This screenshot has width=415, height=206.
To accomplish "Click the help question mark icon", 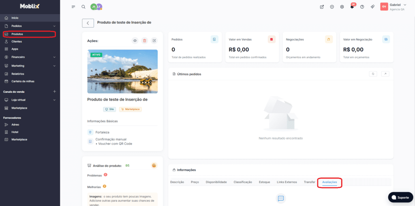I will pyautogui.click(x=362, y=7).
